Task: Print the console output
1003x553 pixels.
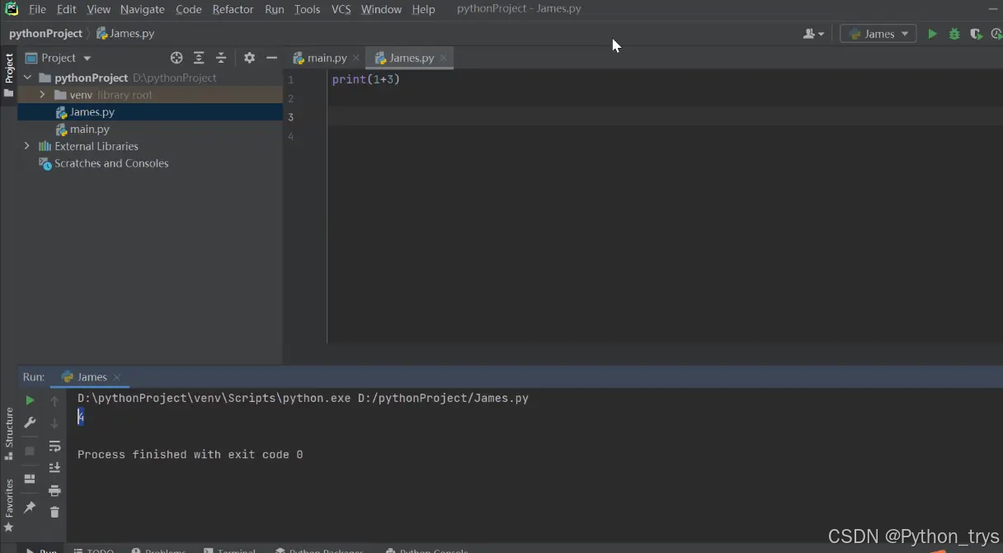Action: pyautogui.click(x=54, y=490)
